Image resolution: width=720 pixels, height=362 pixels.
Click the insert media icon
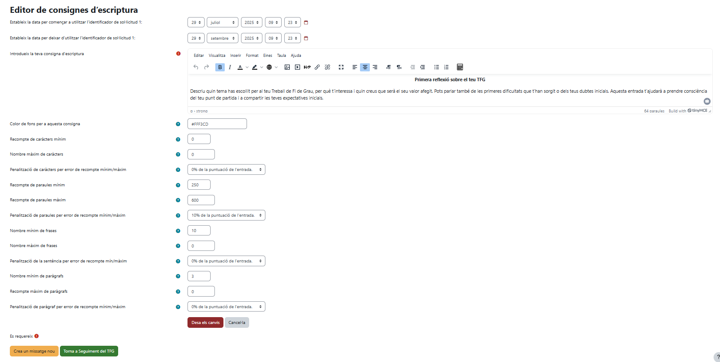pyautogui.click(x=298, y=67)
